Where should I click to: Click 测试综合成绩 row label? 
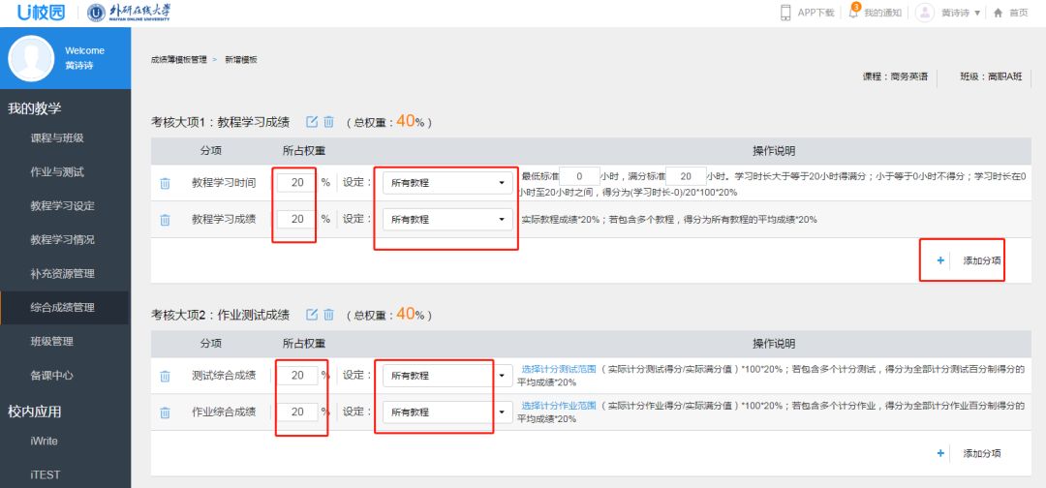[x=224, y=376]
